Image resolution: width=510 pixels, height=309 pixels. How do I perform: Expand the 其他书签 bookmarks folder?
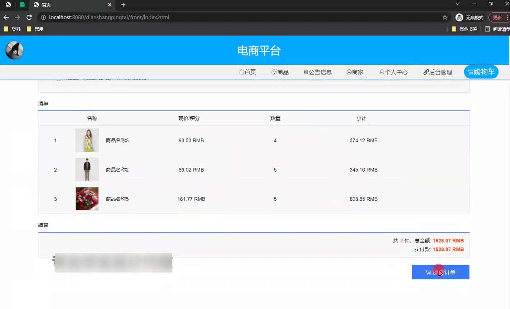pyautogui.click(x=464, y=29)
